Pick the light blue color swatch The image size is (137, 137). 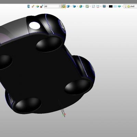click(115, 7)
